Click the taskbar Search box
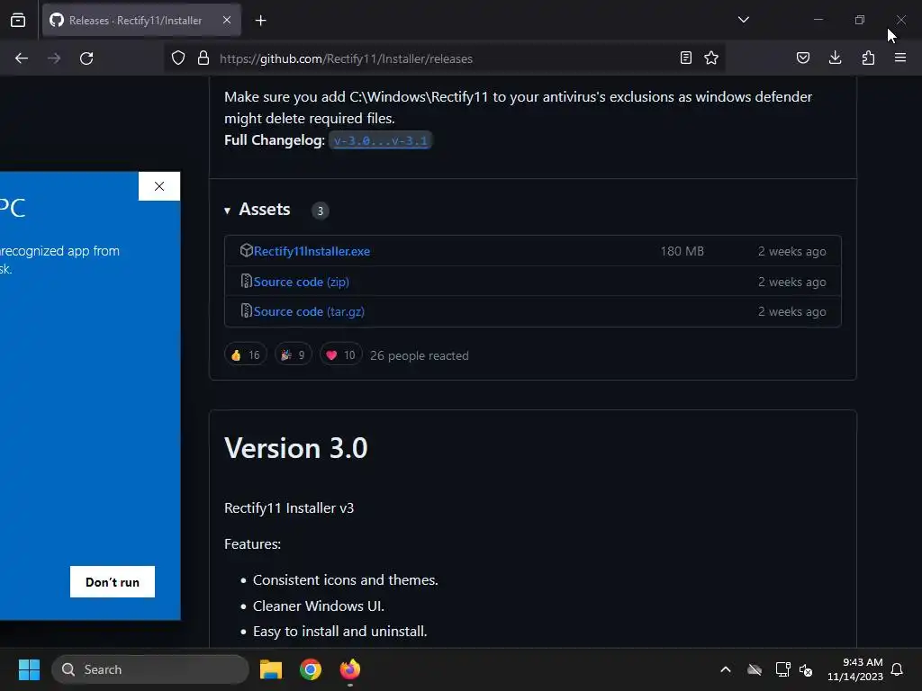 tap(150, 669)
